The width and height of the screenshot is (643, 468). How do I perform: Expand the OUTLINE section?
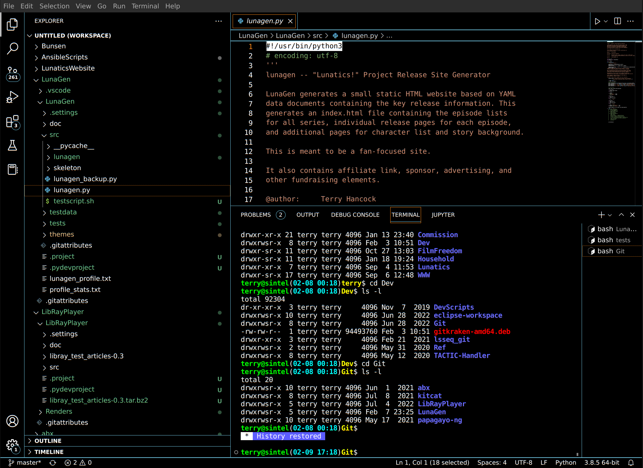48,441
